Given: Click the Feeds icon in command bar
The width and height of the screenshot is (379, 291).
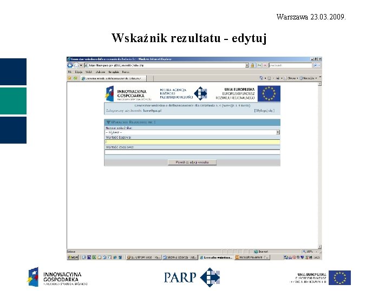Looking at the screenshot, I should click(x=269, y=78).
